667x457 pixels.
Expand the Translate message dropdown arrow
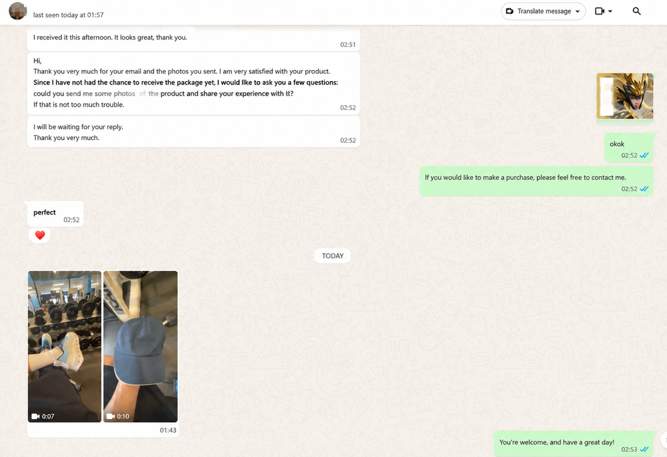click(x=578, y=11)
